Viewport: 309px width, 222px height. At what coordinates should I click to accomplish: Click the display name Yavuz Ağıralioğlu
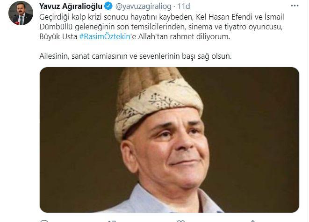click(x=71, y=6)
